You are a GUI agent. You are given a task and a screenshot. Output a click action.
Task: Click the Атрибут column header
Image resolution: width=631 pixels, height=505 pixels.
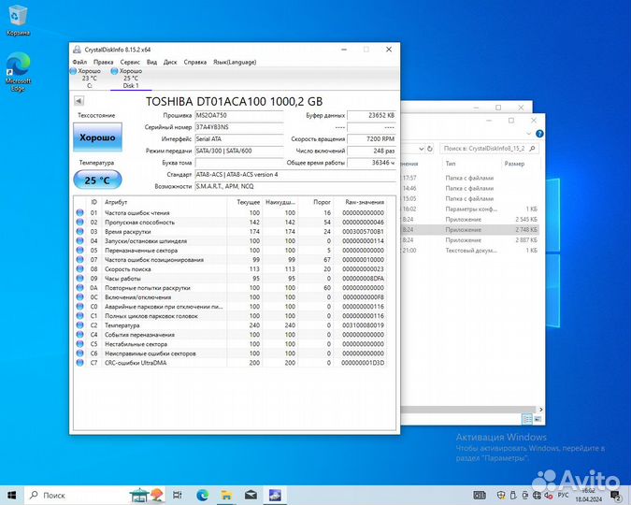click(x=116, y=202)
